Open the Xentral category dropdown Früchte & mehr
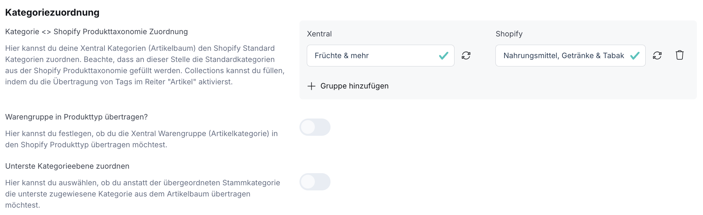703x215 pixels. pyautogui.click(x=380, y=56)
